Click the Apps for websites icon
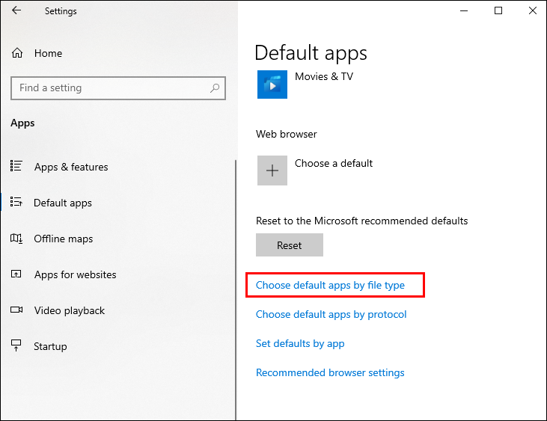This screenshot has height=421, width=547. click(x=16, y=274)
